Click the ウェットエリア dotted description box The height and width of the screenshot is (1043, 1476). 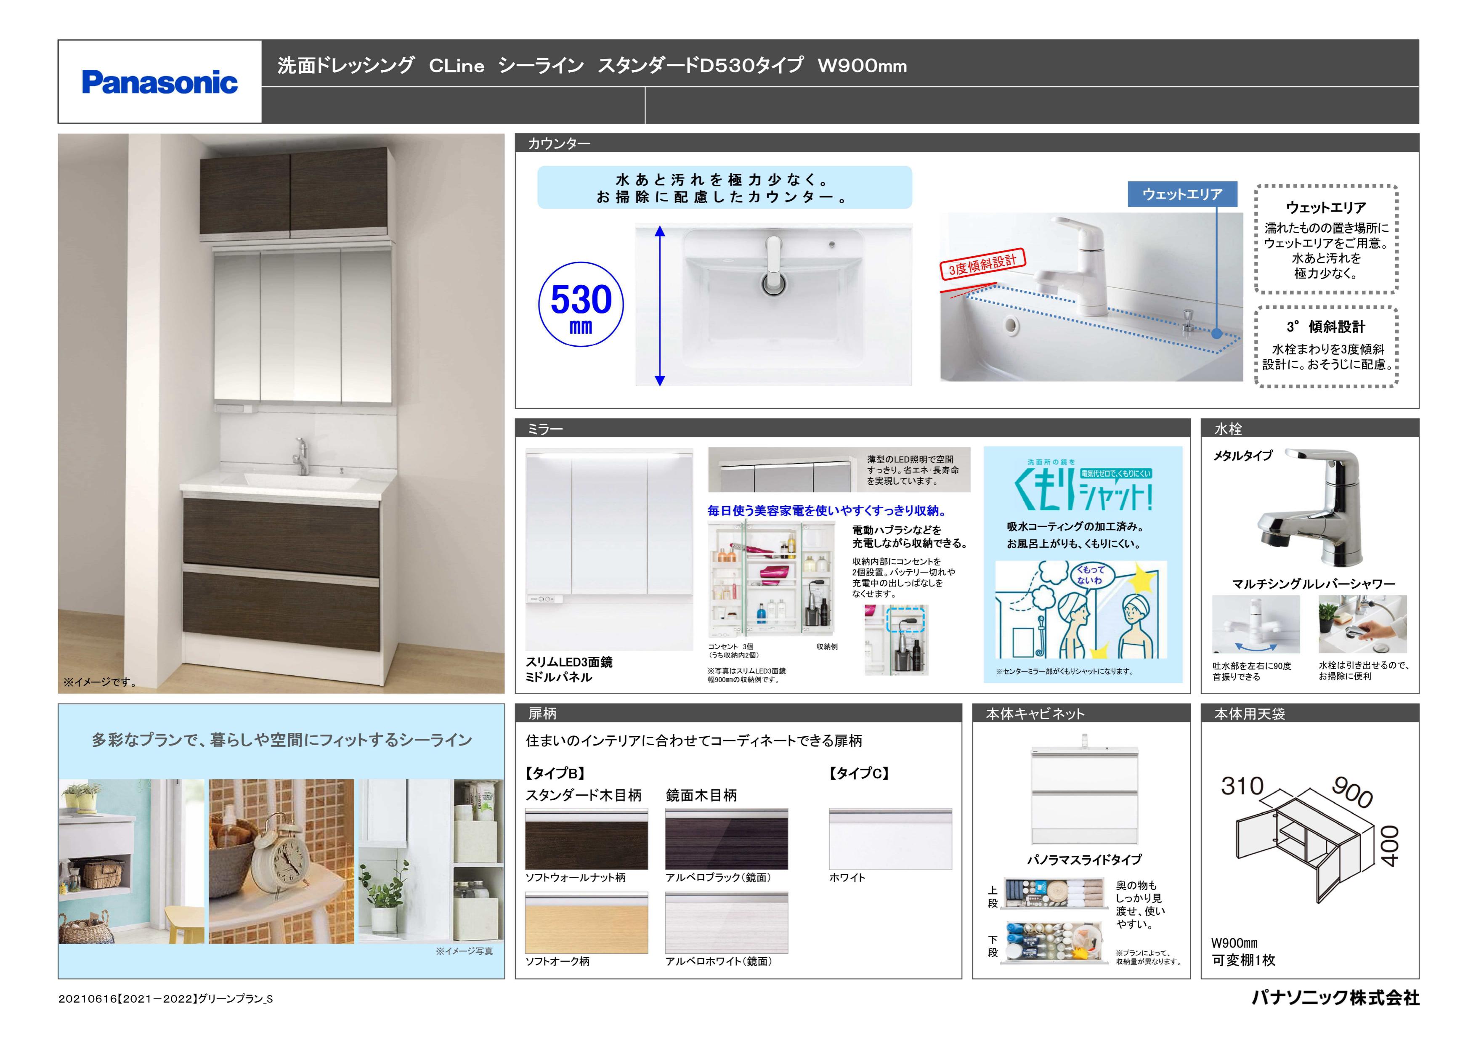pos(1326,240)
